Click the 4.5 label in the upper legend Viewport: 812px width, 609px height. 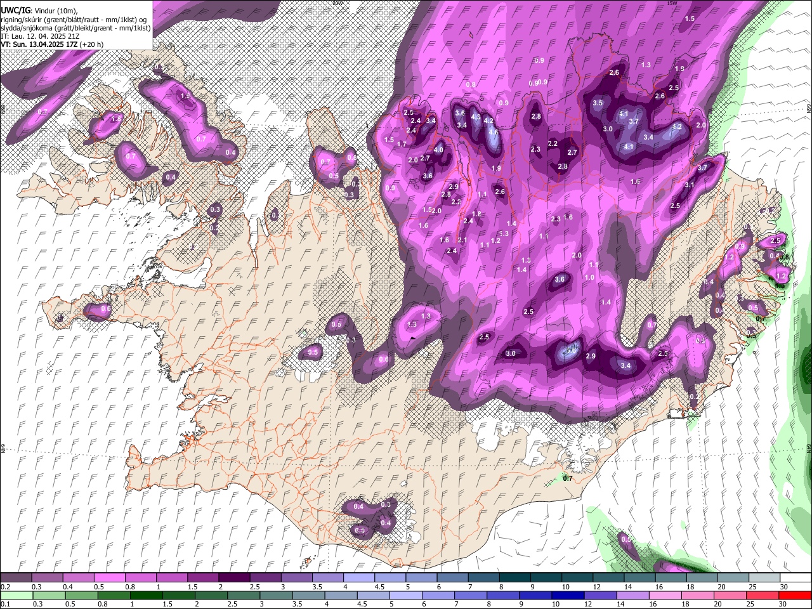(x=380, y=587)
